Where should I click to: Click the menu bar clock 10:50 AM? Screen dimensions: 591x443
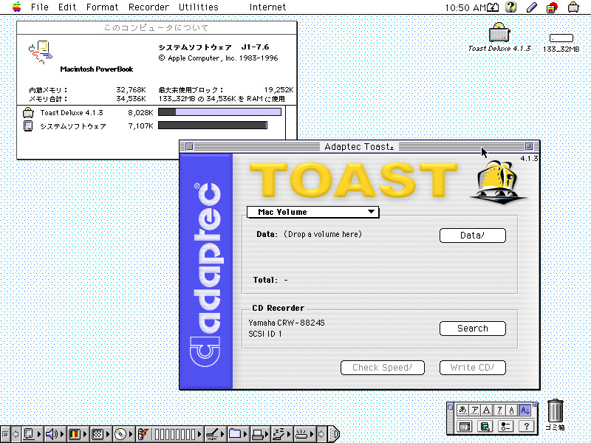click(x=465, y=7)
